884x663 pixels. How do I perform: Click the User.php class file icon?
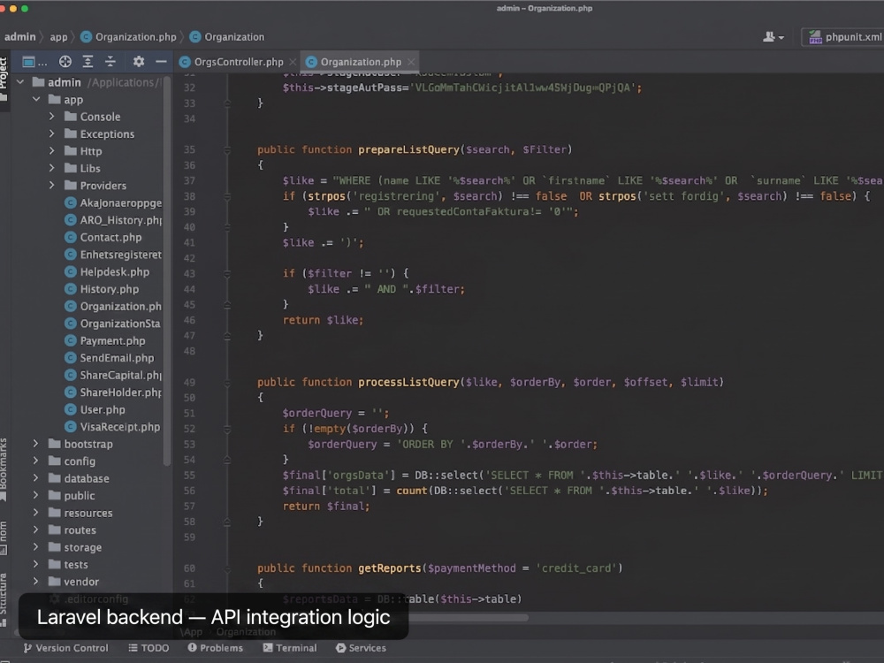point(71,410)
